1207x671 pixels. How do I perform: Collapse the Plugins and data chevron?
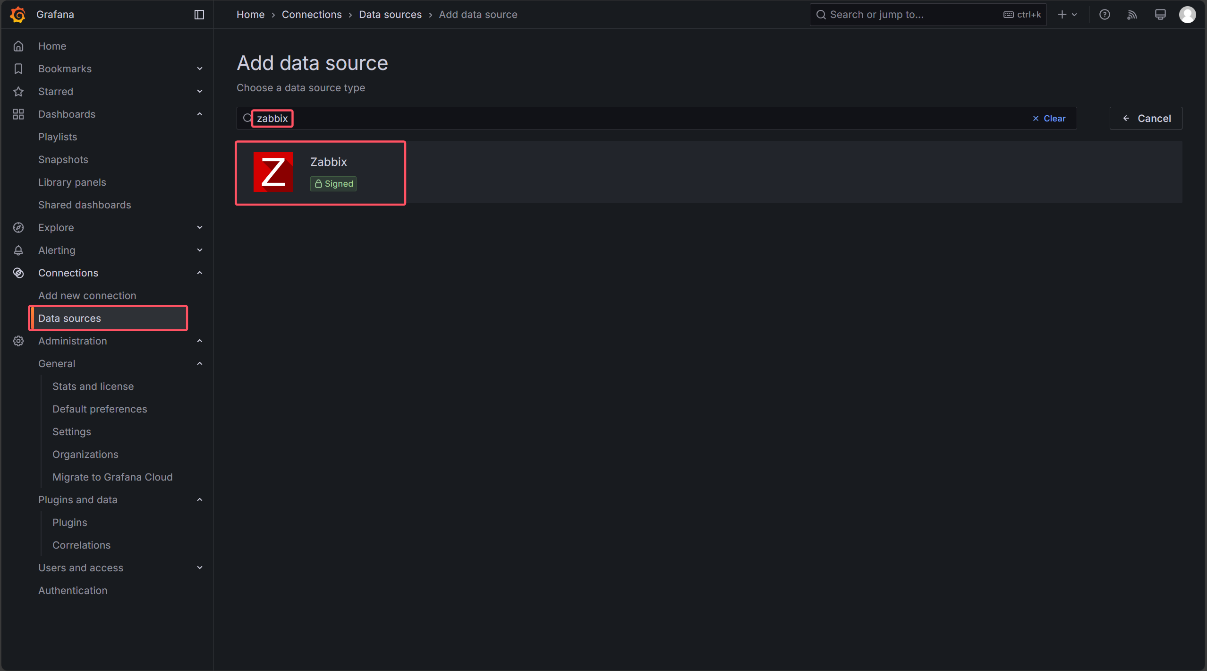click(x=200, y=499)
